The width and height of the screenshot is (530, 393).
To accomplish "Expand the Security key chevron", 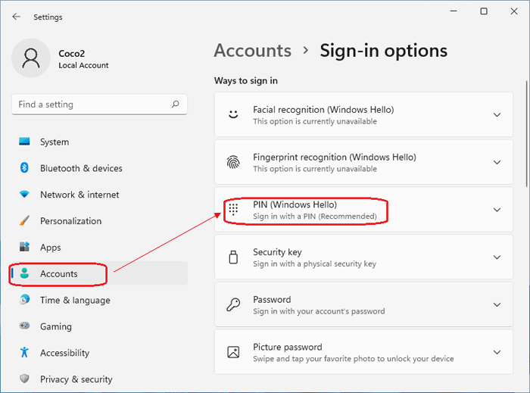I will click(x=497, y=257).
